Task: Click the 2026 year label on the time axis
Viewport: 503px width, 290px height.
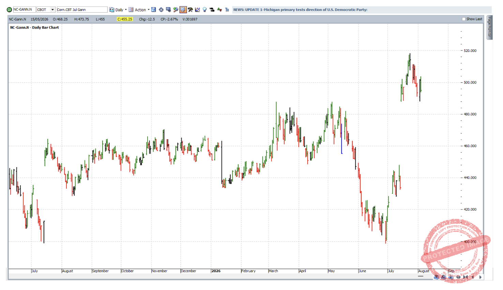Action: (216, 271)
